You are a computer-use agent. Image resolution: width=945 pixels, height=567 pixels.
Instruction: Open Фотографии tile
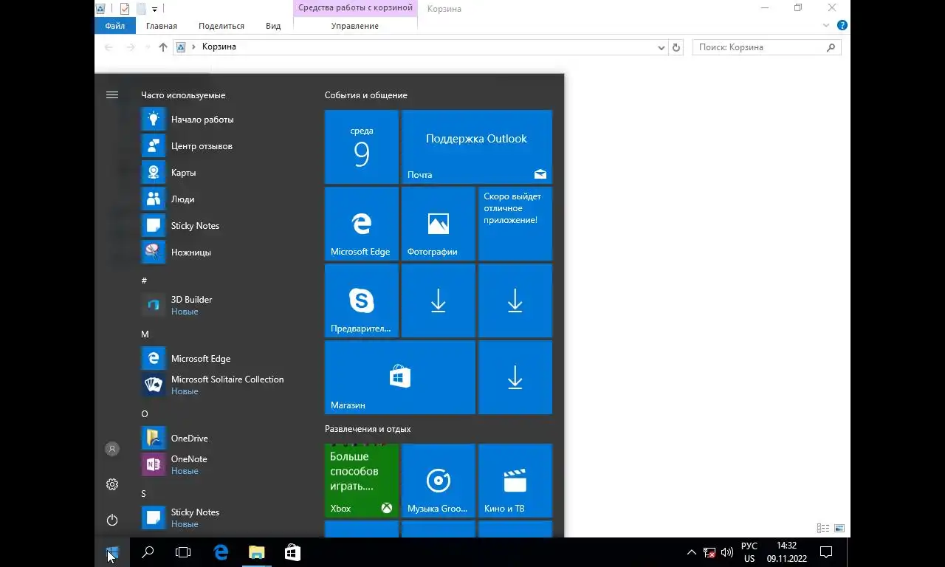439,224
